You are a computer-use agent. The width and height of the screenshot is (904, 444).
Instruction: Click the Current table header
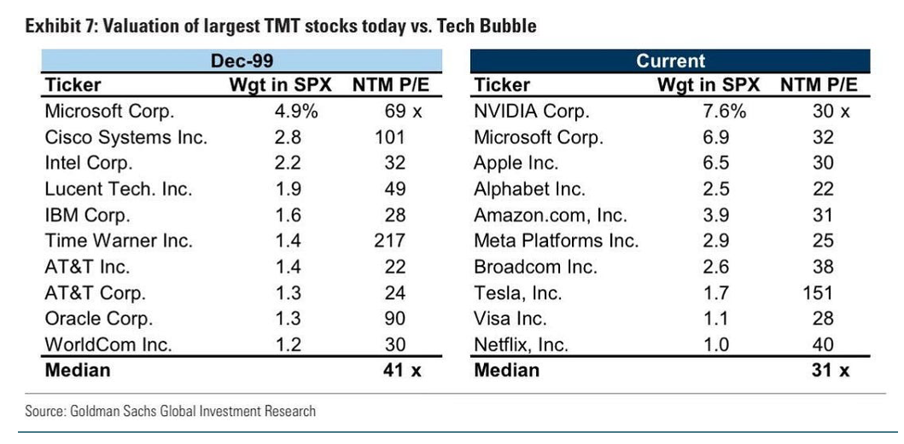[x=670, y=61]
